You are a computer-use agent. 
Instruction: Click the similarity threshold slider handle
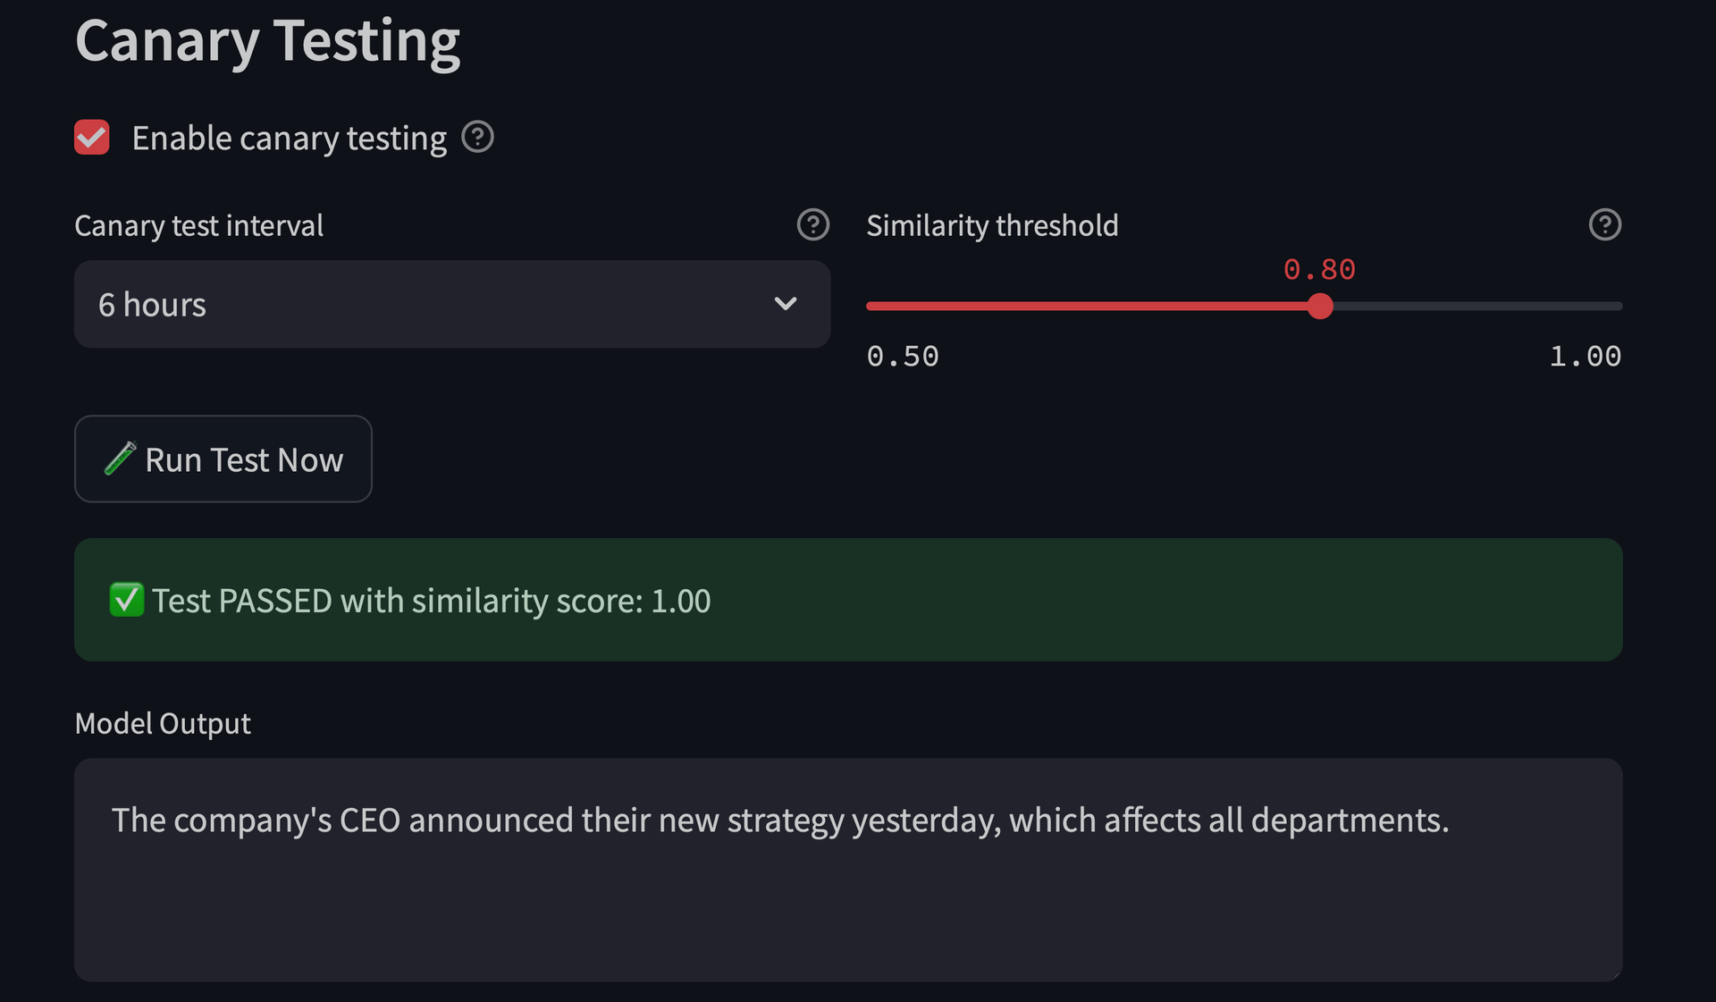pos(1319,307)
